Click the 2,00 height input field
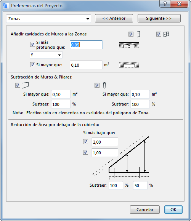191x221 pixels. (105, 142)
